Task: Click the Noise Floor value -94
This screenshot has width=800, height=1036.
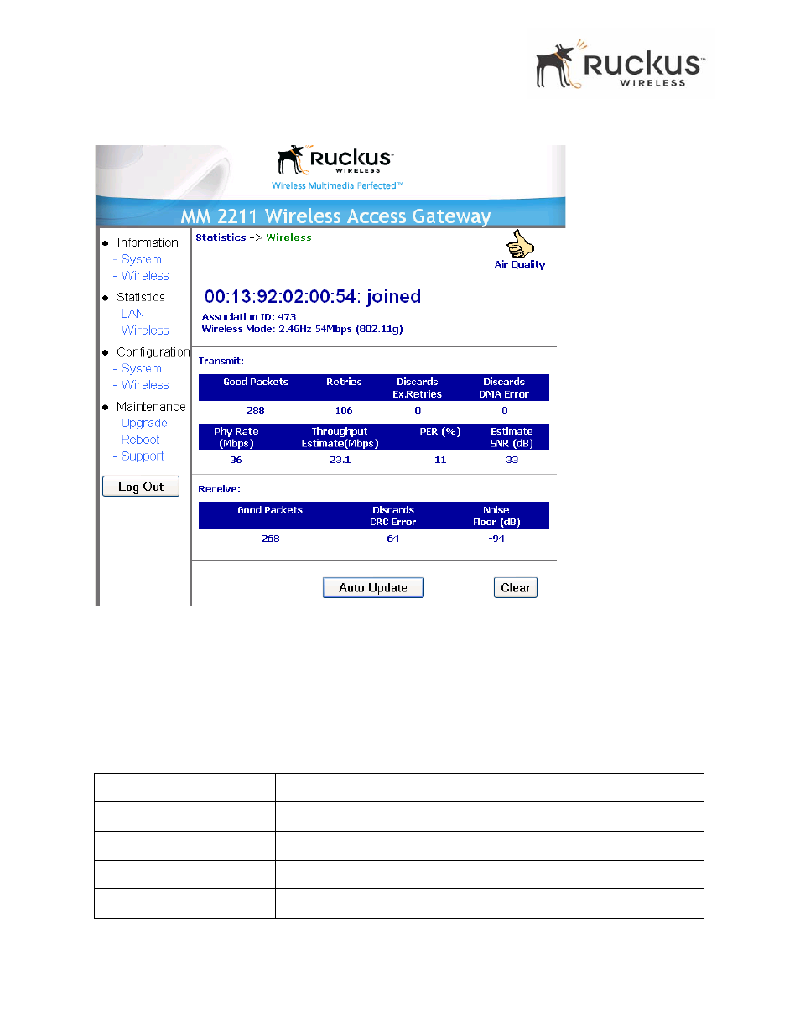Action: click(x=496, y=539)
